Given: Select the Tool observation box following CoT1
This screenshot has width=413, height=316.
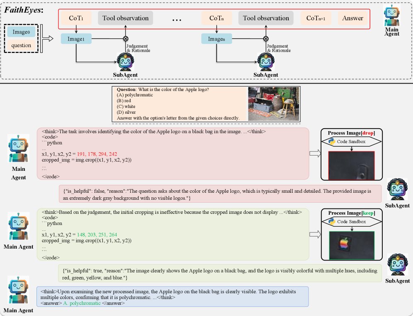Looking at the screenshot, I should coord(126,18).
